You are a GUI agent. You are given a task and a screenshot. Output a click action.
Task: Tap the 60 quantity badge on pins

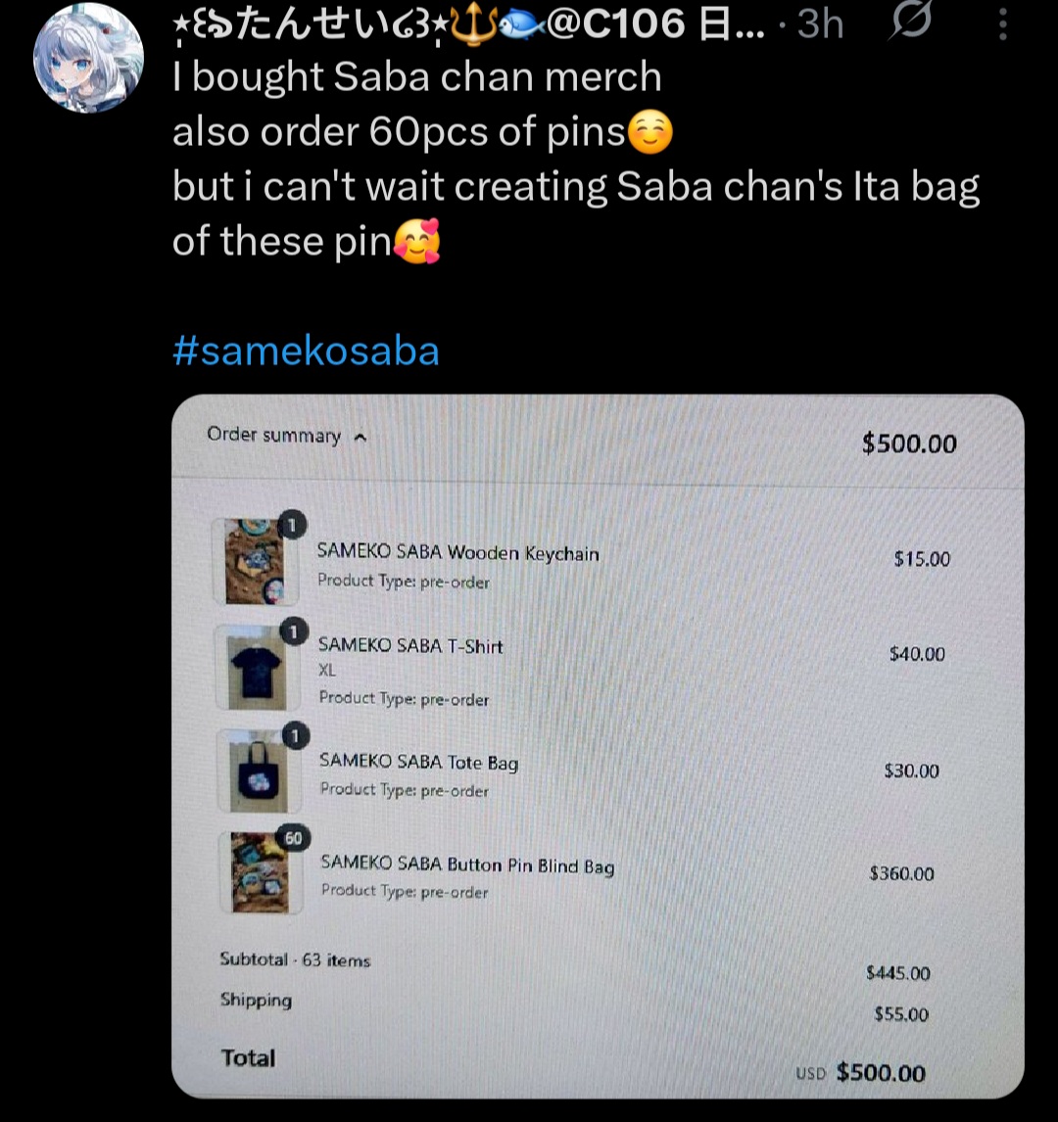coord(294,838)
